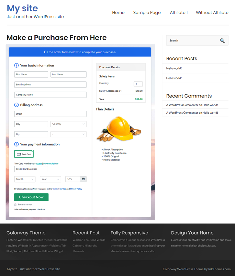Image resolution: width=235 pixels, height=276 pixels.
Task: Focus the Credit Card Number field
Action: [31, 169]
